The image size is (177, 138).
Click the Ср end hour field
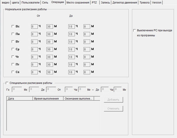[x=71, y=49]
